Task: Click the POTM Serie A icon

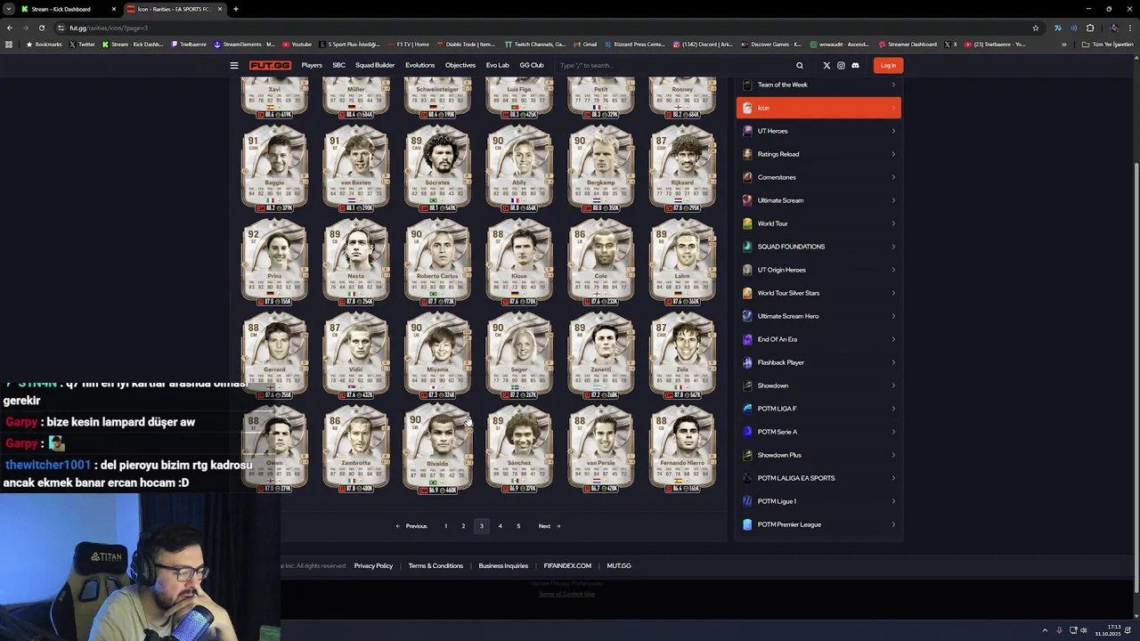Action: click(747, 432)
